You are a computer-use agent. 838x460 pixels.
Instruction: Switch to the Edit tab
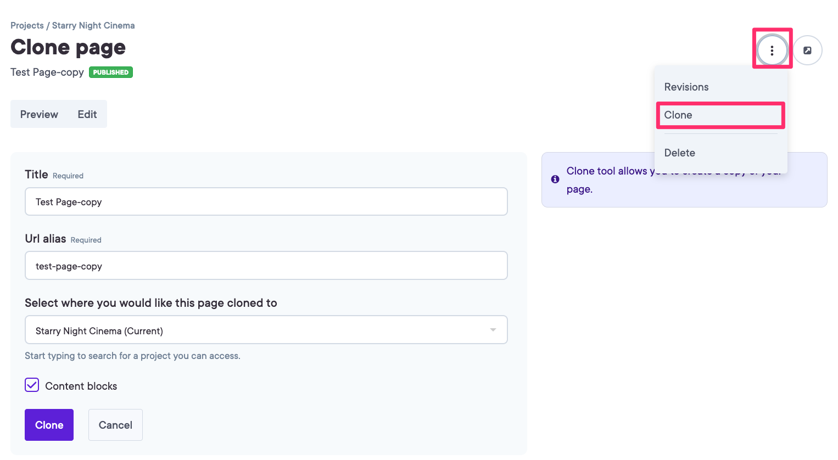pyautogui.click(x=87, y=114)
